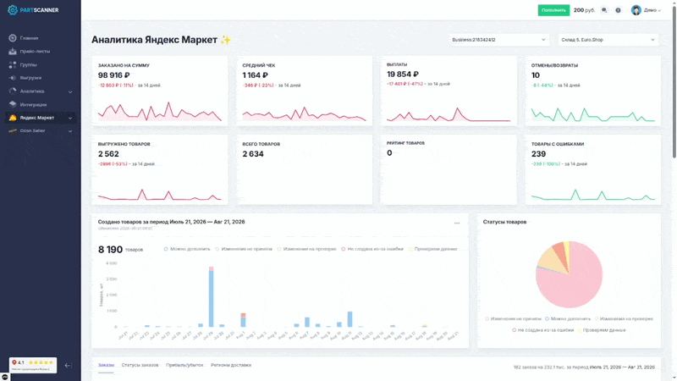
Task: Open the Группы sidebar icon
Action: [13, 65]
